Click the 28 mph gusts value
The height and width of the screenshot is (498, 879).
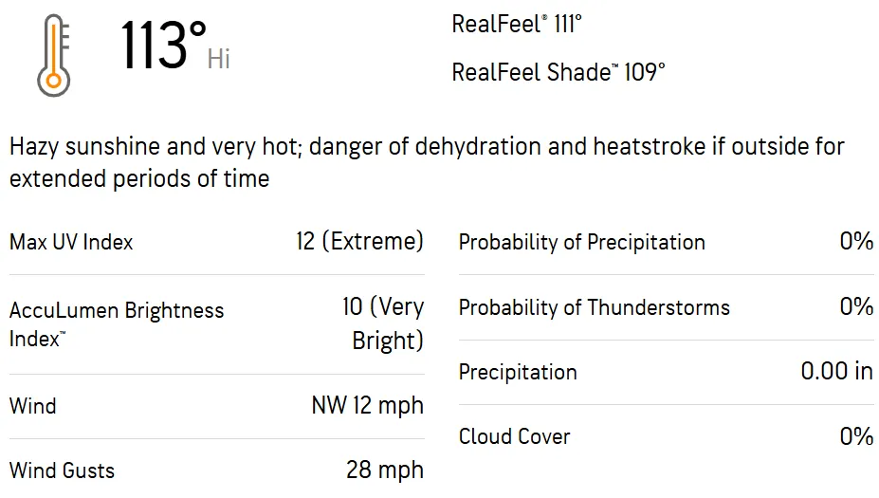[385, 470]
